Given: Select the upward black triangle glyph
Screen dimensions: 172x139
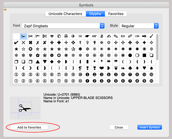Looking at the screenshot, I should tap(38, 62).
